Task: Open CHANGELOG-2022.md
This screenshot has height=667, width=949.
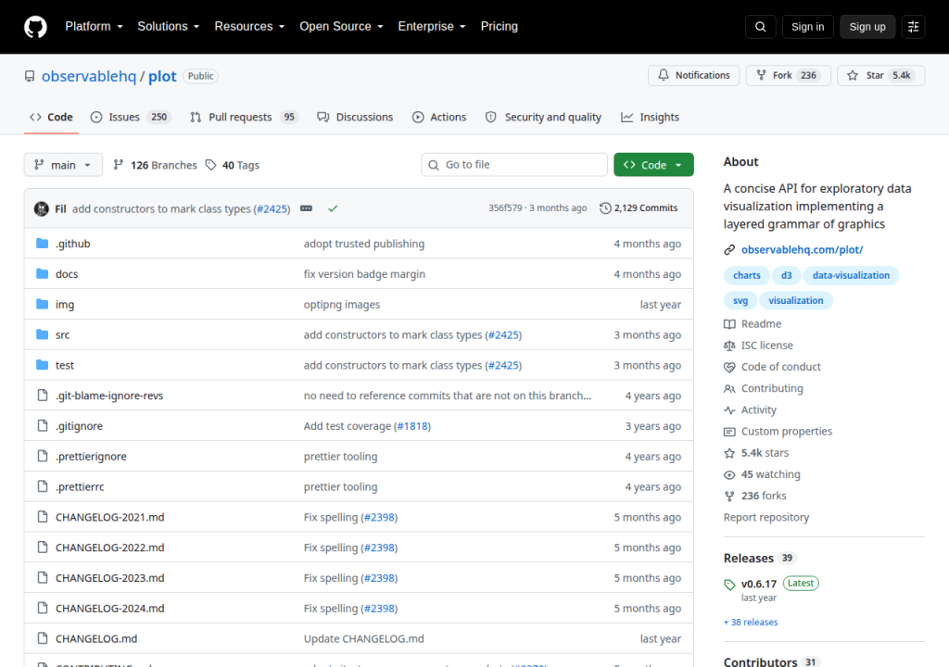Action: click(110, 547)
